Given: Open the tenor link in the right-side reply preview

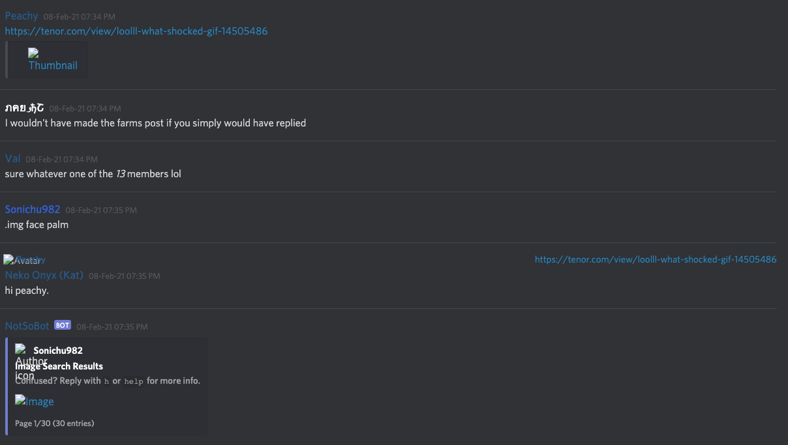Looking at the screenshot, I should click(x=656, y=259).
